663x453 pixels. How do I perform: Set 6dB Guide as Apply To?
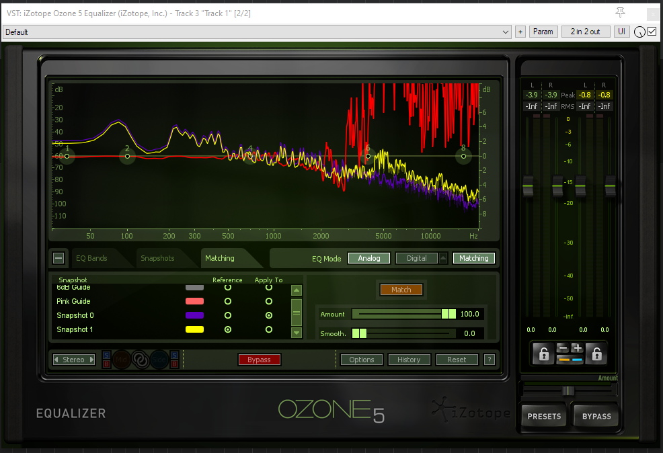[x=269, y=288]
